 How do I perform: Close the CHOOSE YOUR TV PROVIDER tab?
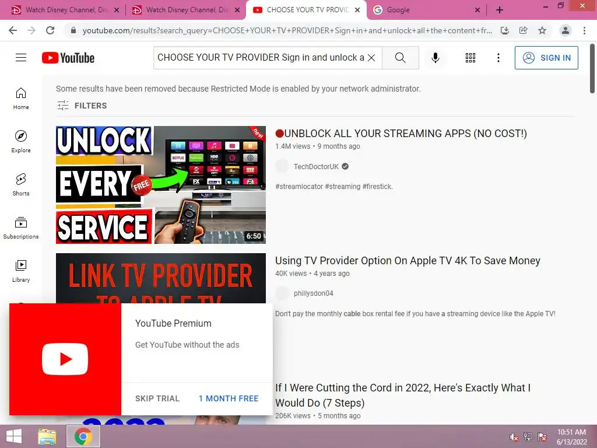(357, 10)
